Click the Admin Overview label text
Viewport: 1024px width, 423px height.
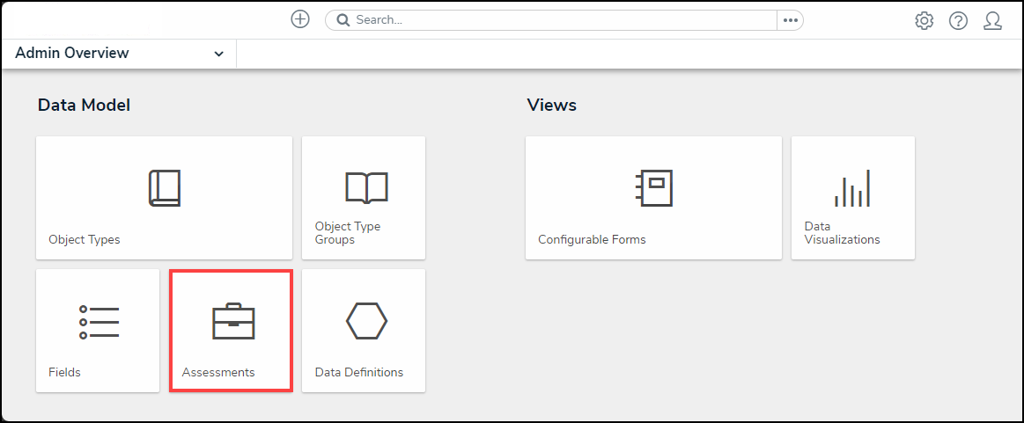pos(72,53)
